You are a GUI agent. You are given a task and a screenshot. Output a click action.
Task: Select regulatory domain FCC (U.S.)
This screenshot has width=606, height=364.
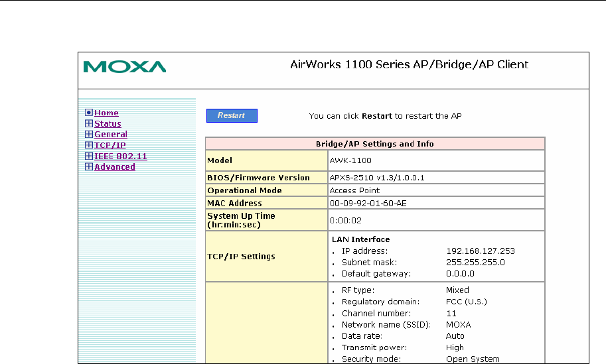[467, 302]
